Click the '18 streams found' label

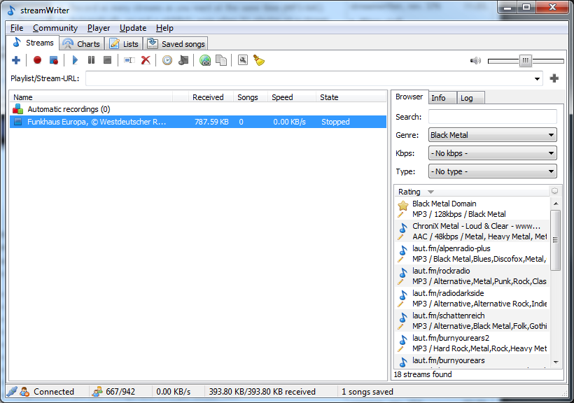pos(423,374)
